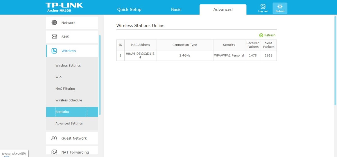
Task: Click the SMS envelope icon
Action: point(54,37)
